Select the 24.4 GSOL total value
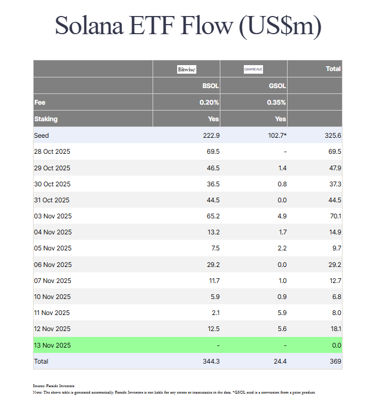This screenshot has width=374, height=409. [x=279, y=361]
